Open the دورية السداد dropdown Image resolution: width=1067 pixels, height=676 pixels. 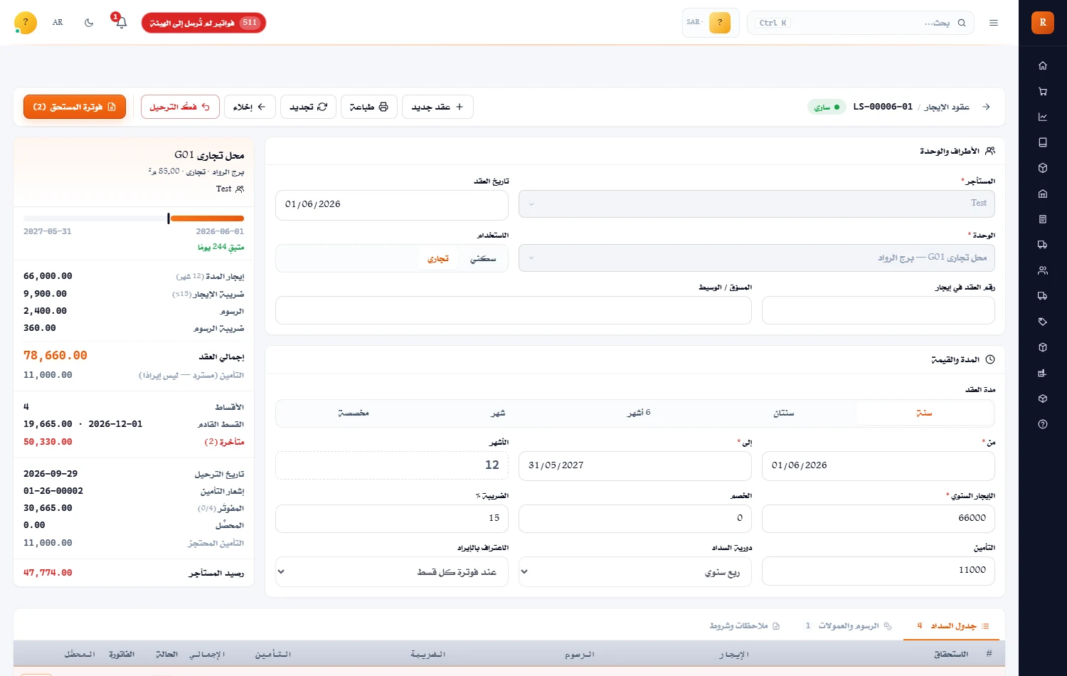pos(635,572)
